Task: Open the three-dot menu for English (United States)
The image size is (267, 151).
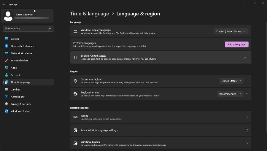Action: point(245,58)
